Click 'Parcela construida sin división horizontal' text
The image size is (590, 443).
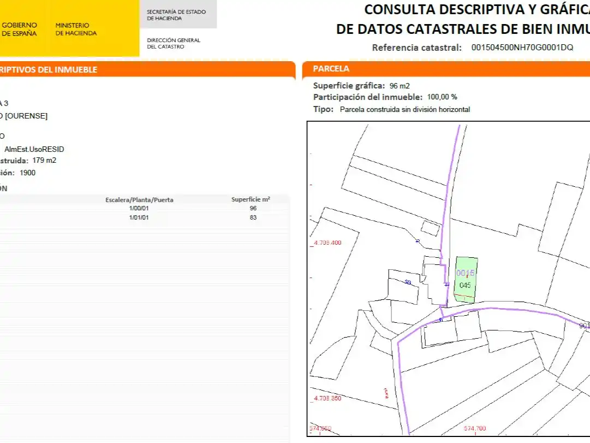405,110
